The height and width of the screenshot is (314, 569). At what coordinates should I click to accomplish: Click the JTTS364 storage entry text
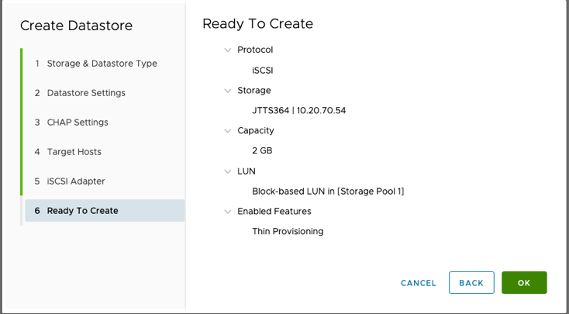pos(298,110)
